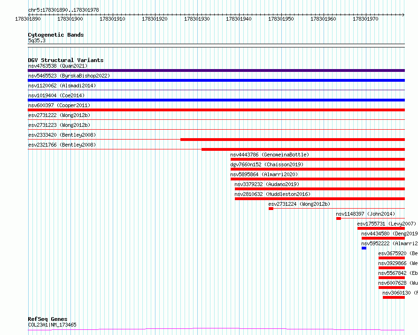The width and height of the screenshot is (418, 335).
Task: Click the chr5:178301890..178301978 region label
Action: click(63, 10)
